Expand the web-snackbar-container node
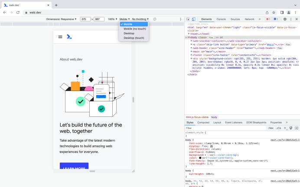Screen dimensions: 300x187 191,41
